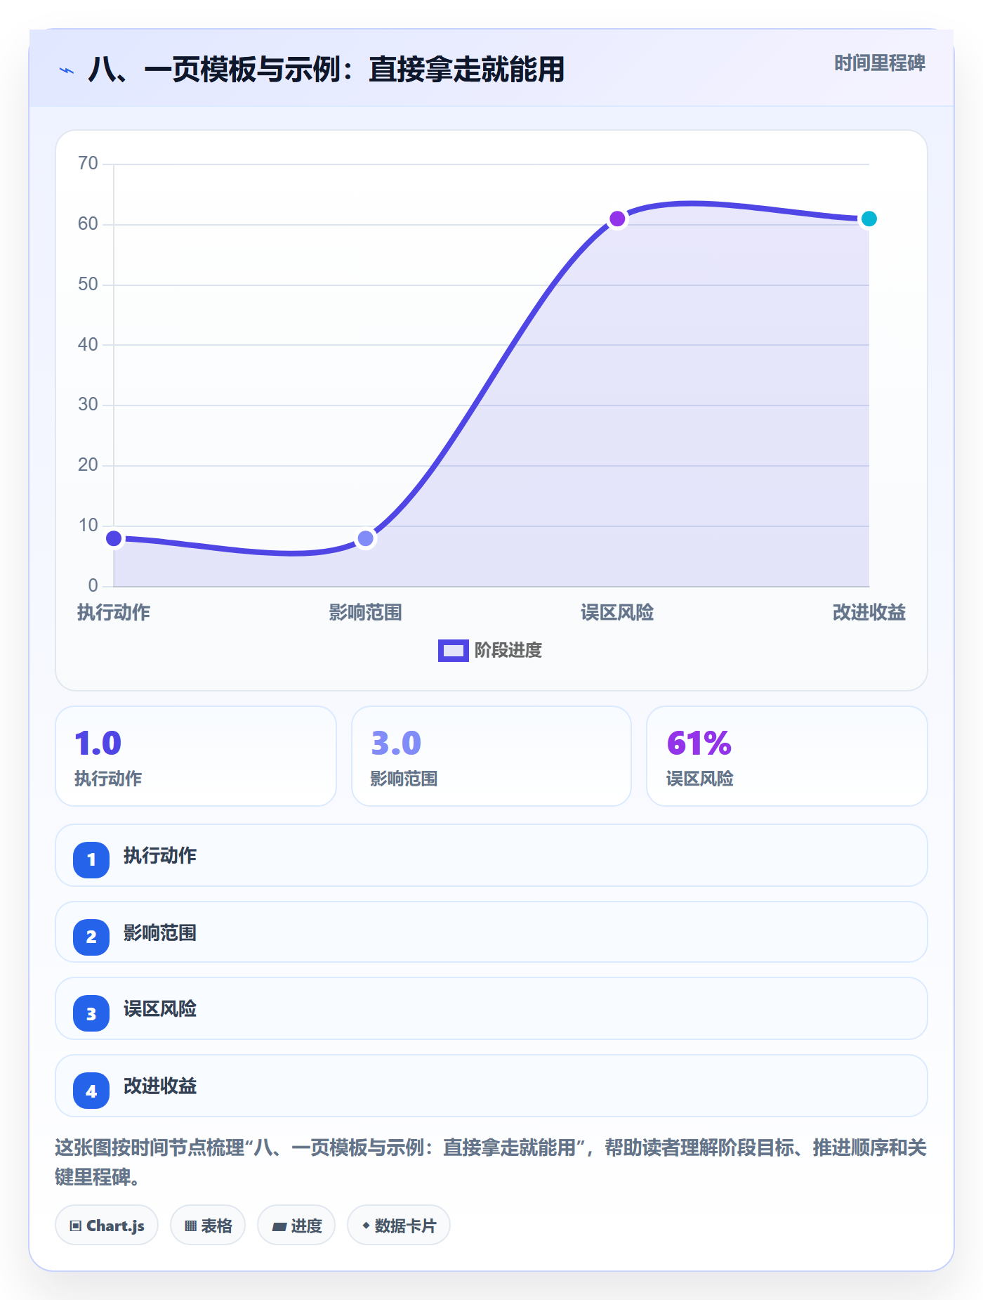The image size is (983, 1300).
Task: Click the number 4 badge for 改进收益
Action: [91, 1091]
